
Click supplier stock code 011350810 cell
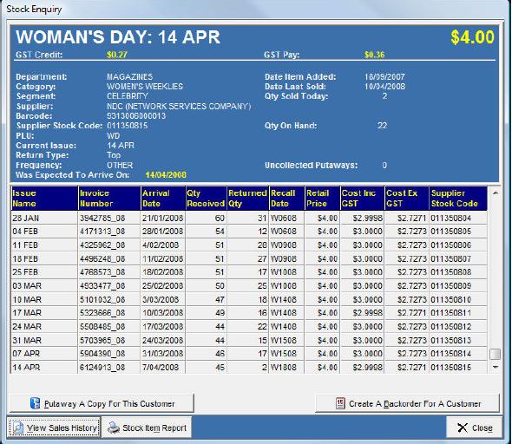click(x=458, y=299)
